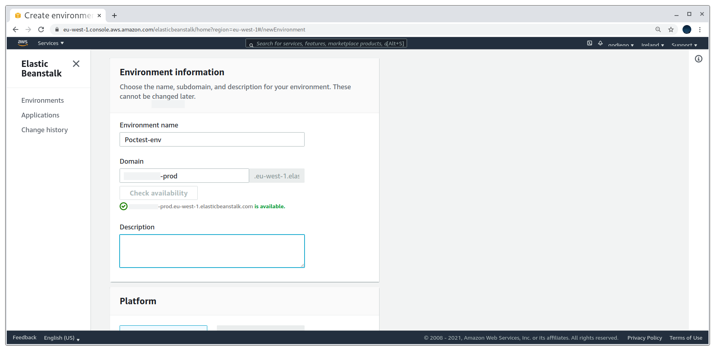Click the AWS logo home icon
Image resolution: width=716 pixels, height=352 pixels.
point(23,43)
